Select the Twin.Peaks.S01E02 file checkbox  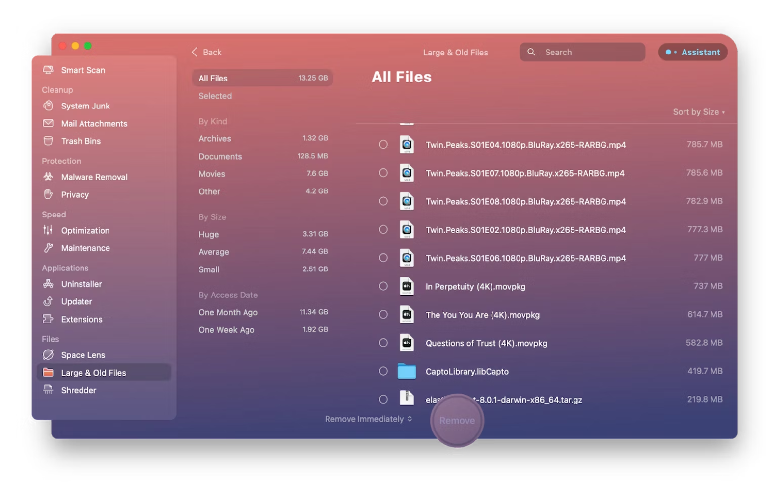click(383, 230)
